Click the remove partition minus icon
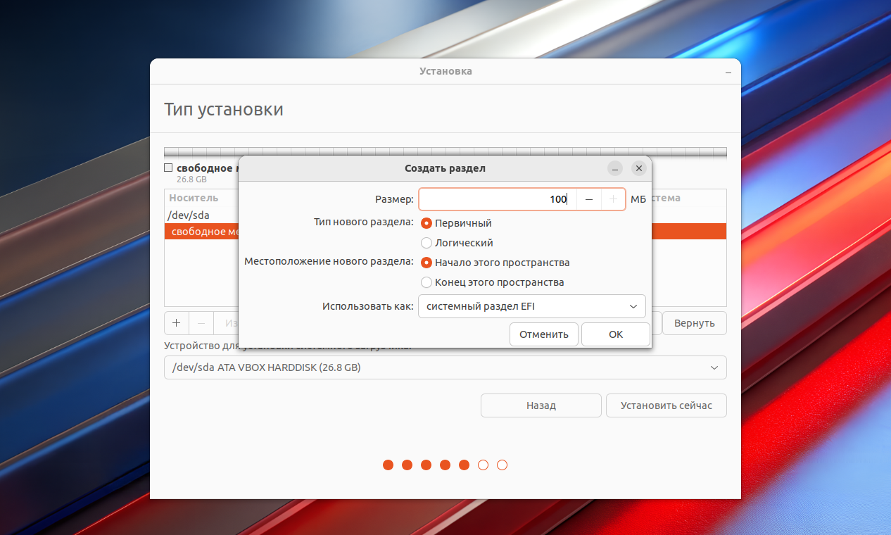Image resolution: width=891 pixels, height=535 pixels. pyautogui.click(x=201, y=323)
